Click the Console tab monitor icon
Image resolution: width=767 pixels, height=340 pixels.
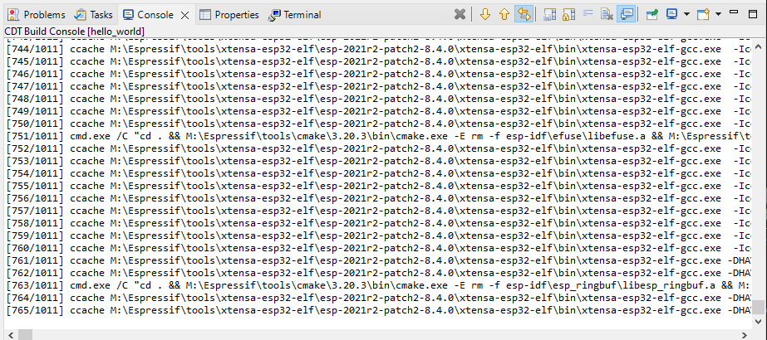(x=128, y=15)
